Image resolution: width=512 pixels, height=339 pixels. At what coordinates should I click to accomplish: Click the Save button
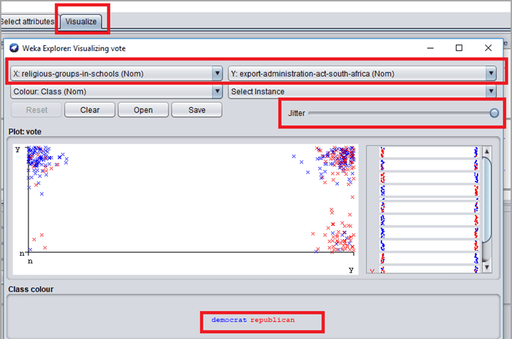pyautogui.click(x=197, y=110)
